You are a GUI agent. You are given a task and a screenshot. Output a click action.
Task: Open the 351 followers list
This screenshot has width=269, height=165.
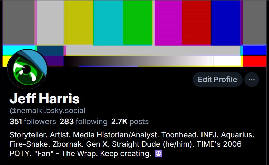coord(33,122)
